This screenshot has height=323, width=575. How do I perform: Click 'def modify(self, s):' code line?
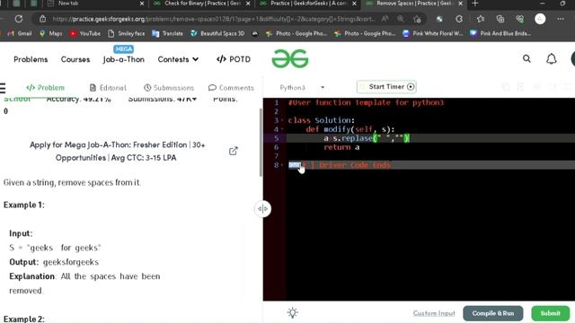(350, 129)
